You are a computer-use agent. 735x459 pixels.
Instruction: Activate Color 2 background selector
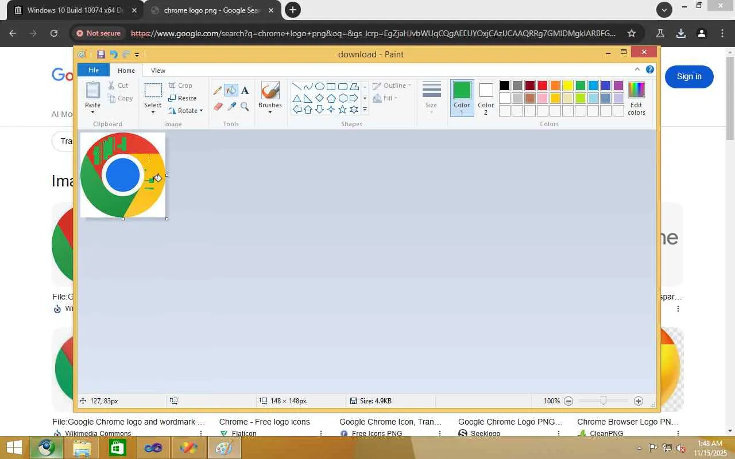pos(486,98)
